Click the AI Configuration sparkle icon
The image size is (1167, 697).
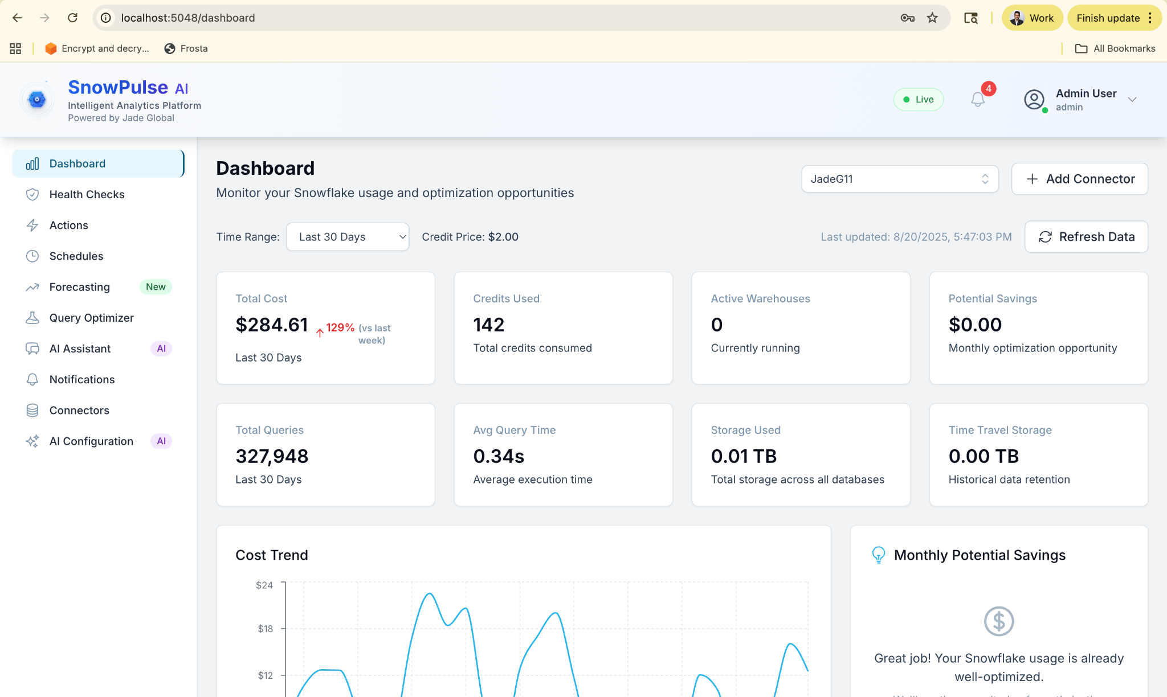(32, 441)
